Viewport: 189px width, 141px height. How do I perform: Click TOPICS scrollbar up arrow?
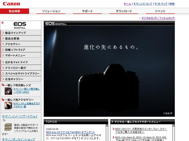click(107, 125)
